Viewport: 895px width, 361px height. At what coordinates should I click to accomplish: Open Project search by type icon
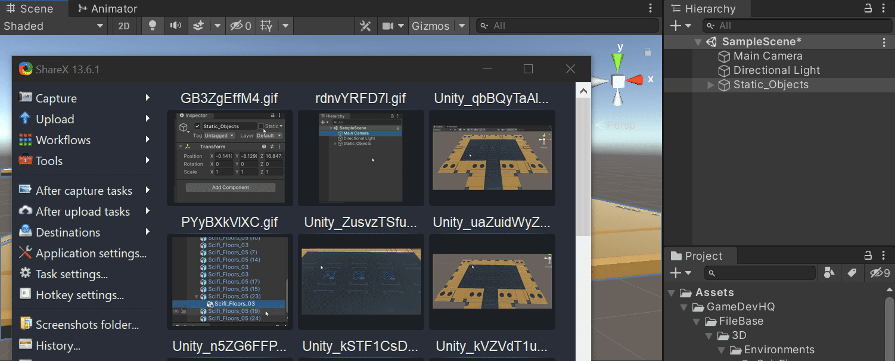pos(829,273)
